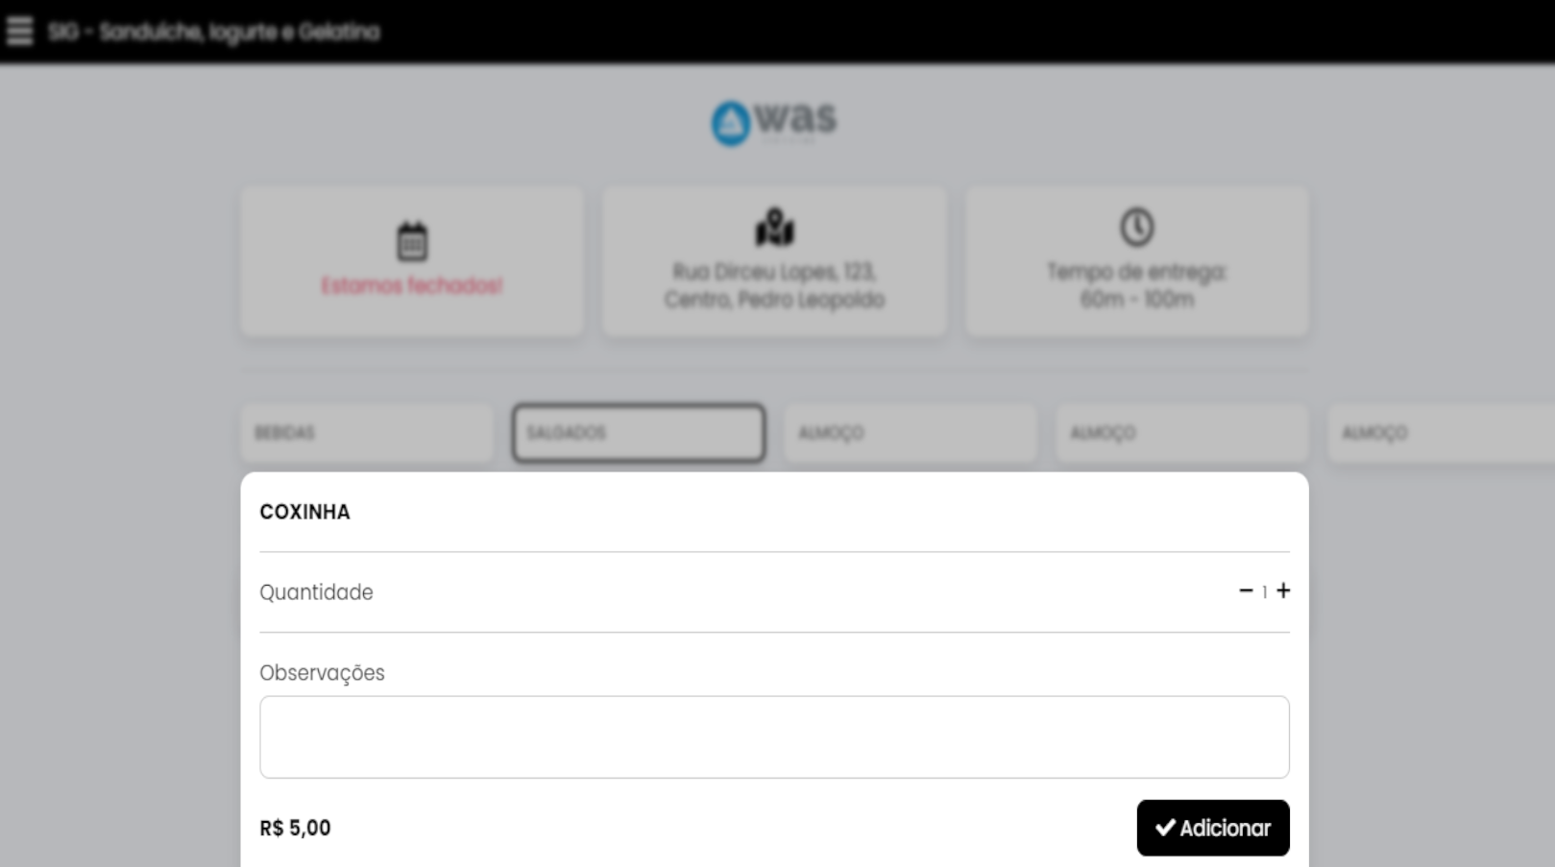1555x867 pixels.
Task: Click the clock icon for delivery time
Action: click(1137, 228)
